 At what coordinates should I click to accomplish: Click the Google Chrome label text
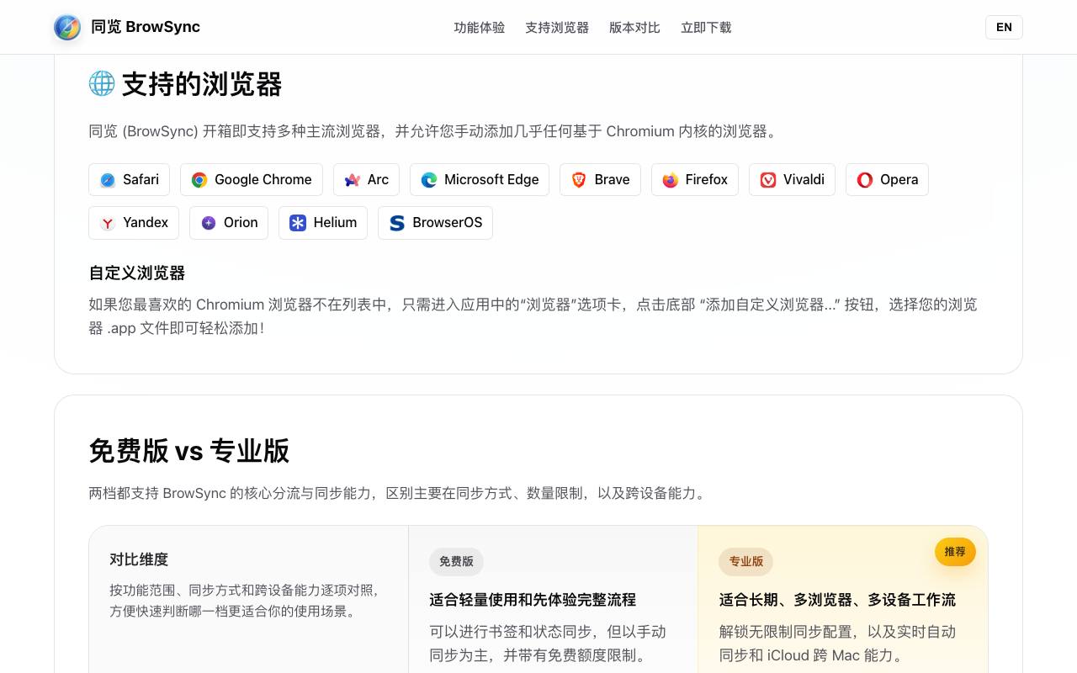[263, 179]
